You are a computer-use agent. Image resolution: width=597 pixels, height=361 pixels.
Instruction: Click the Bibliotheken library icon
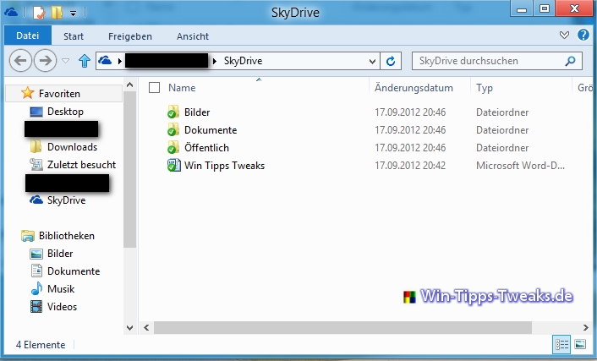coord(27,236)
